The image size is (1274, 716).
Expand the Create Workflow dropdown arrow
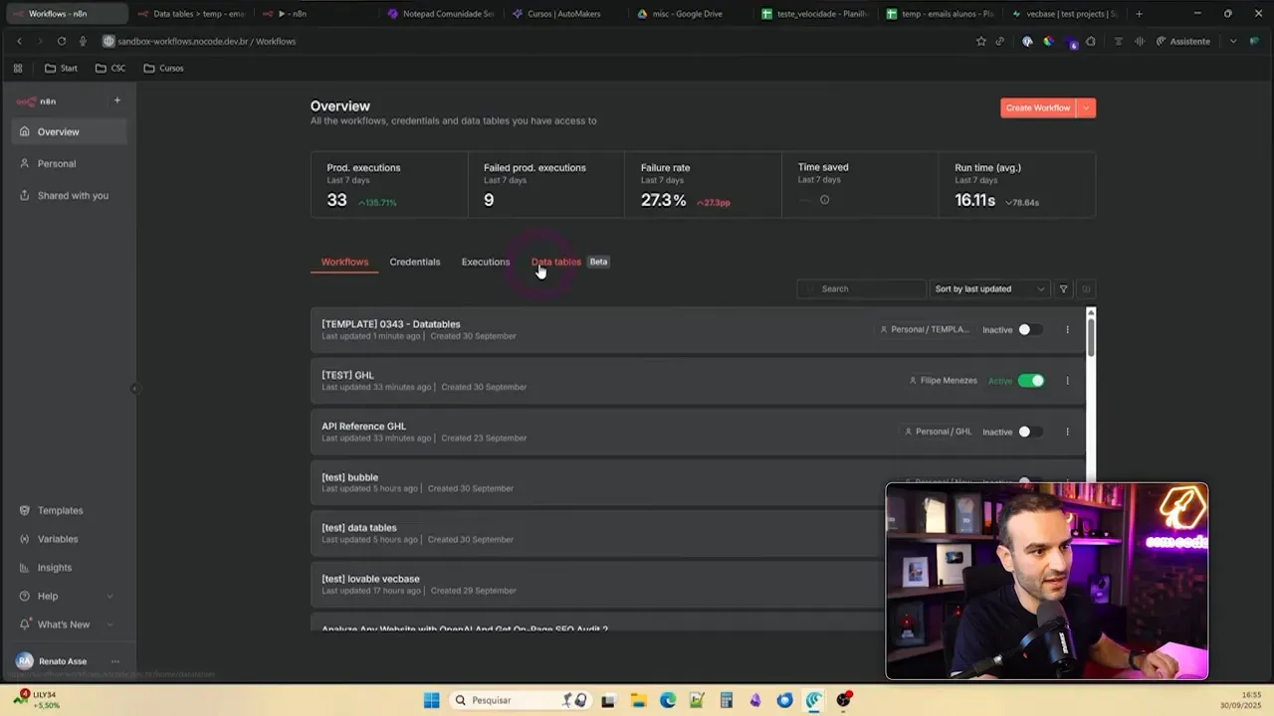[x=1086, y=107]
